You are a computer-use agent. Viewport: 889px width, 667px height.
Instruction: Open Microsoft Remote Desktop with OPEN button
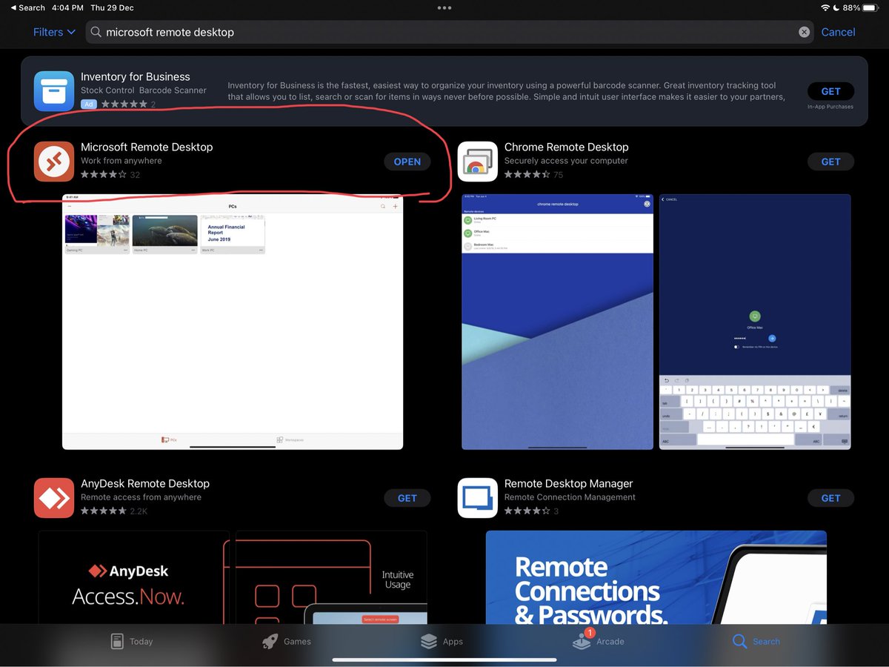click(x=407, y=162)
